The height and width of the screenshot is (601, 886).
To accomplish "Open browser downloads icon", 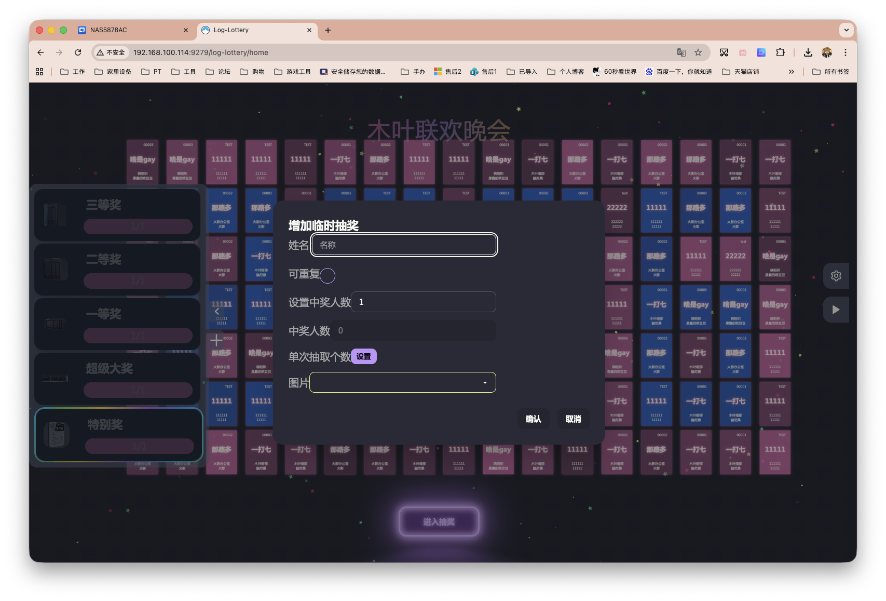I will (808, 52).
